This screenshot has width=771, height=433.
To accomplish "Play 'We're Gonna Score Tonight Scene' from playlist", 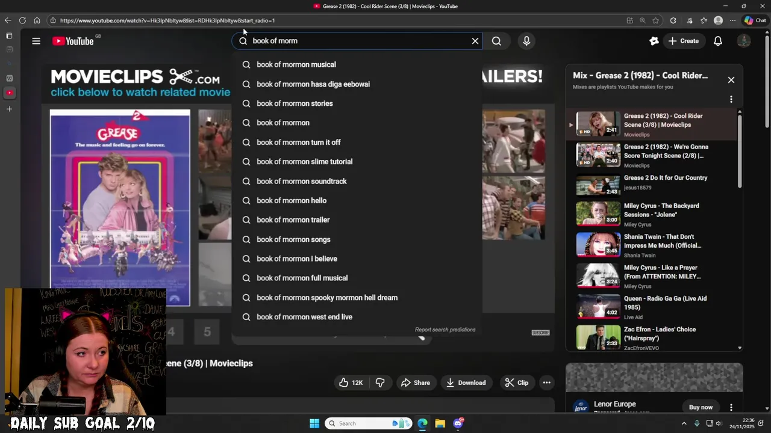I will [x=652, y=155].
